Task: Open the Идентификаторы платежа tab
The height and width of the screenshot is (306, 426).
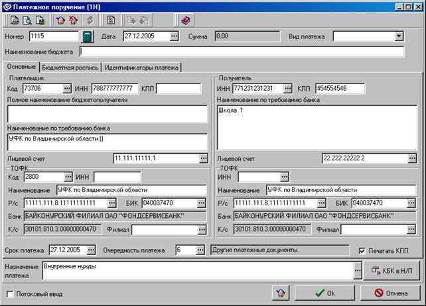Action: click(x=141, y=68)
